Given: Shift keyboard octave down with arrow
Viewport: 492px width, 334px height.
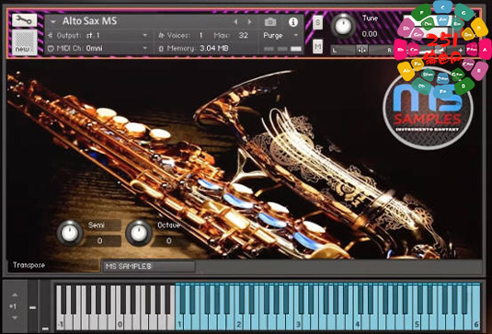Looking at the screenshot, I should pyautogui.click(x=15, y=317).
